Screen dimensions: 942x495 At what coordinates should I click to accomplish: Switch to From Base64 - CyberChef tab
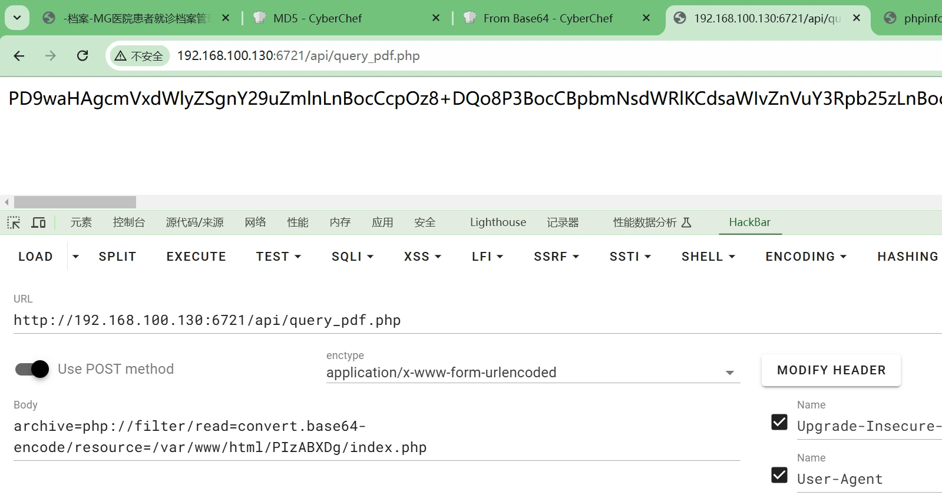click(x=547, y=18)
